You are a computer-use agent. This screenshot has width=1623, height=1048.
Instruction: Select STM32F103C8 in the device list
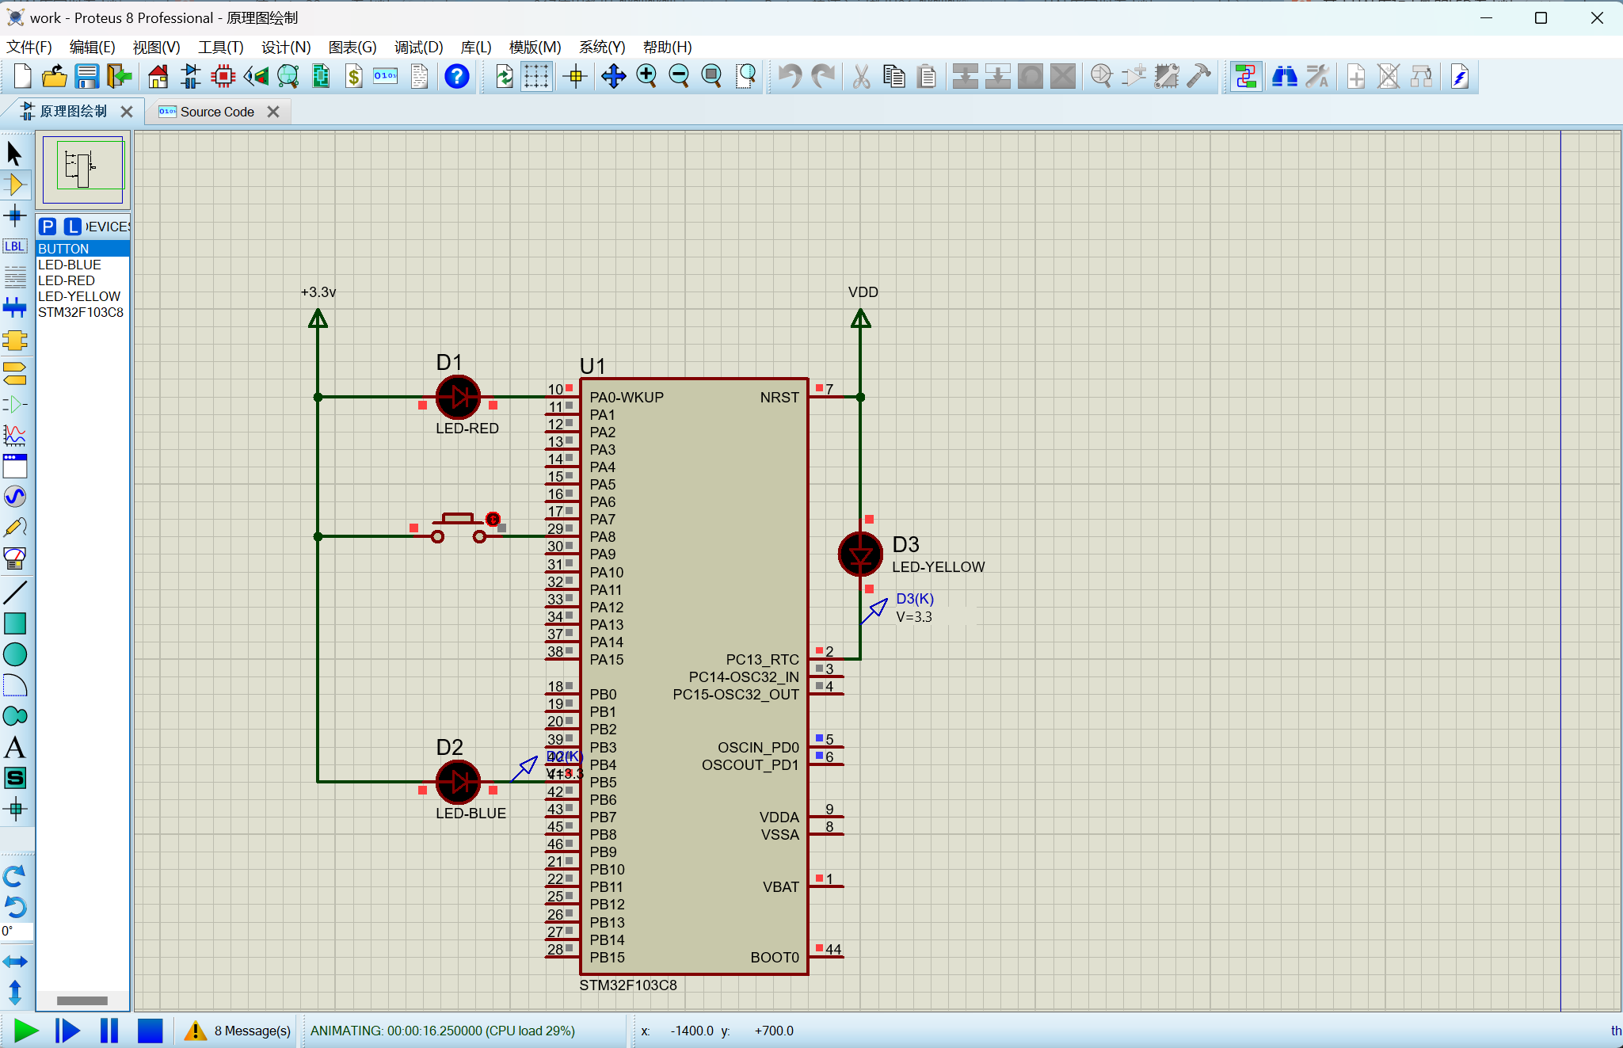point(82,312)
